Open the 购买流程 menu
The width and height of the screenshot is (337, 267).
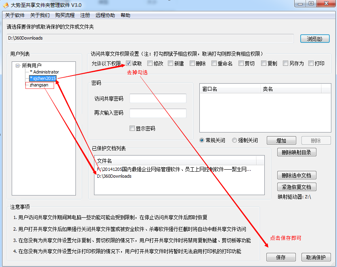(65, 15)
